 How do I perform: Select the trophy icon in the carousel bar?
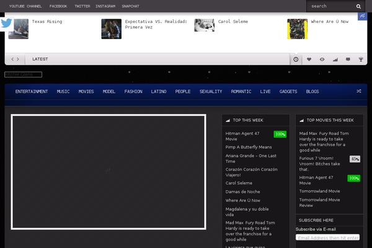tap(361, 60)
